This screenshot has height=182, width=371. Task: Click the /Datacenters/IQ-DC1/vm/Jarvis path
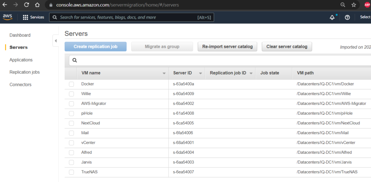point(324,162)
